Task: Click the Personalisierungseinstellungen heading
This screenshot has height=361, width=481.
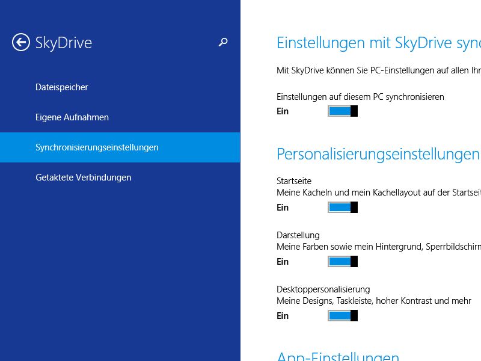Action: [x=378, y=154]
